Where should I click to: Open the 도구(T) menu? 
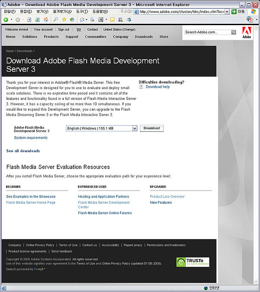coord(82,12)
